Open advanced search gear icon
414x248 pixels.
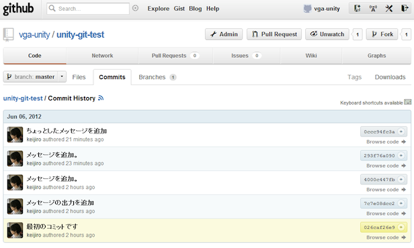pos(135,8)
